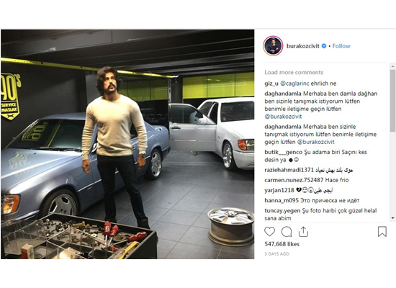This screenshot has width=396, height=288.
Task: Open the comment speech bubble icon
Action: pyautogui.click(x=287, y=232)
